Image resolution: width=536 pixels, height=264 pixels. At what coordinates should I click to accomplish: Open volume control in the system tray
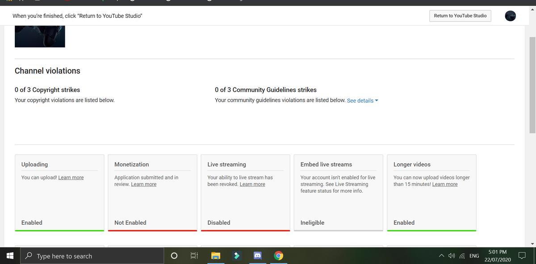452,256
